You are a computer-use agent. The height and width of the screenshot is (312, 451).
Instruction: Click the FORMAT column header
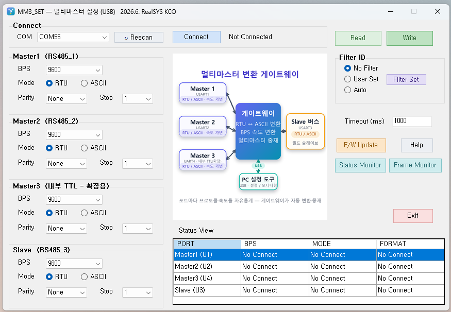(x=410, y=244)
